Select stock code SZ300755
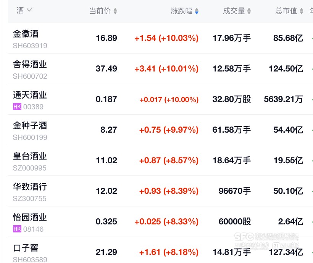 tap(29, 199)
